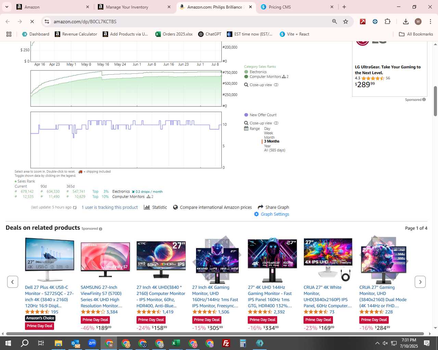The width and height of the screenshot is (438, 350).
Task: Open FileZilla from taskbar
Action: click(x=226, y=343)
